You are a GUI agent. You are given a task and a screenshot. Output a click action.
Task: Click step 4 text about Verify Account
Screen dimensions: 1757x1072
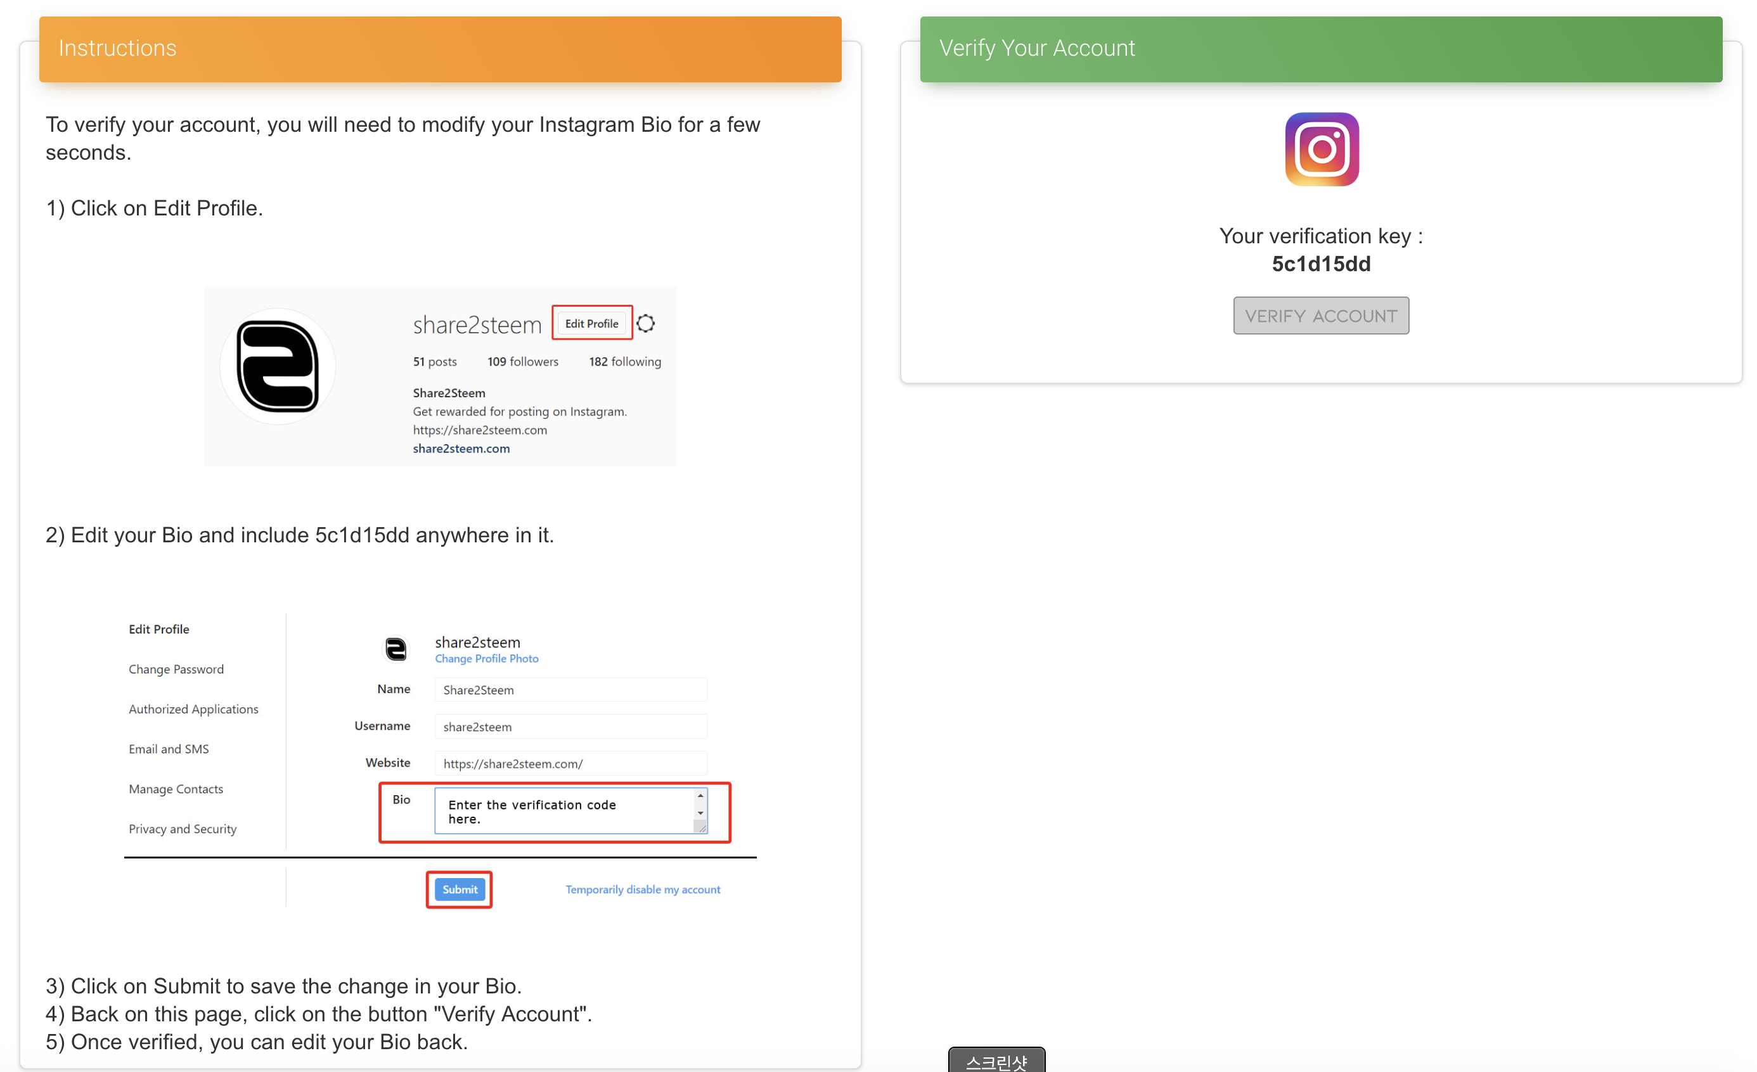319,1014
